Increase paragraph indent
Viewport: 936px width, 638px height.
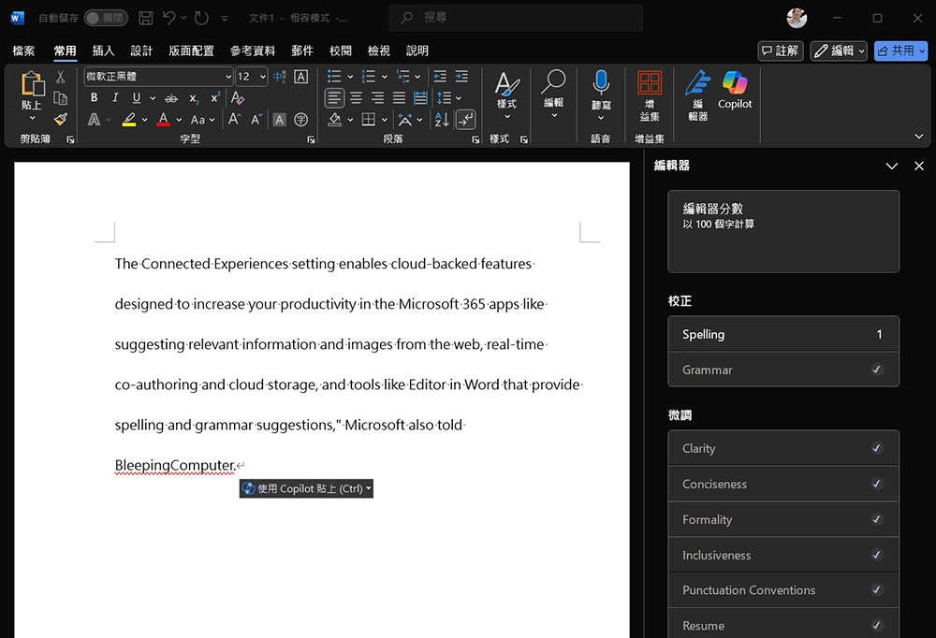click(x=461, y=77)
